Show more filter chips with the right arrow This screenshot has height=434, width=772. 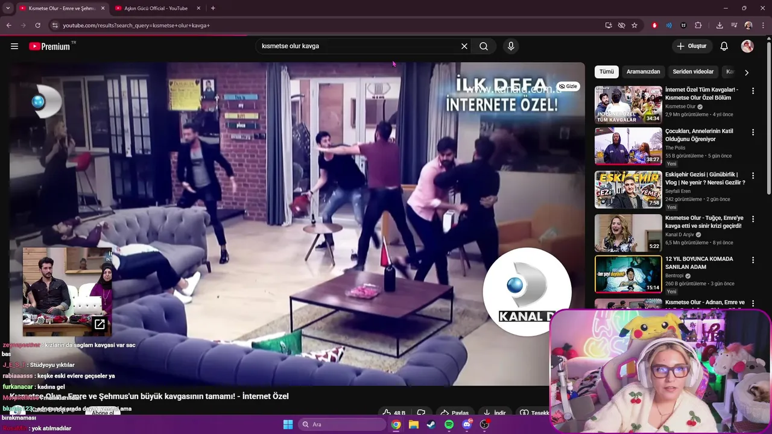pyautogui.click(x=747, y=72)
